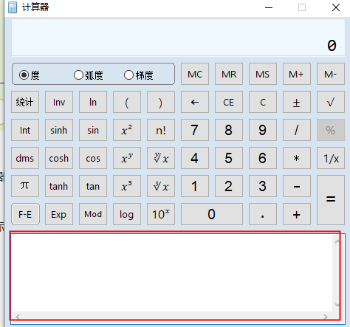Click the history list scroll up arrow
This screenshot has height=327, width=350.
tap(337, 241)
